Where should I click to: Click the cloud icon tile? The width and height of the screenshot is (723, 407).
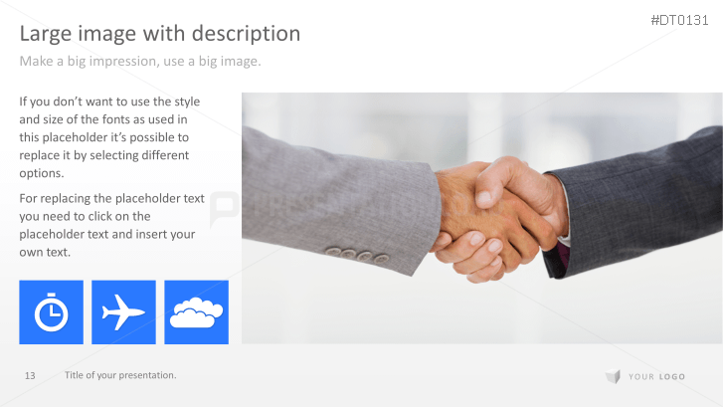tap(197, 311)
